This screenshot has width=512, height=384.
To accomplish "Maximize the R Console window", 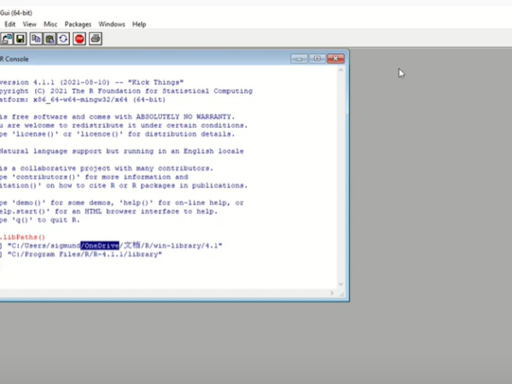I will point(317,59).
